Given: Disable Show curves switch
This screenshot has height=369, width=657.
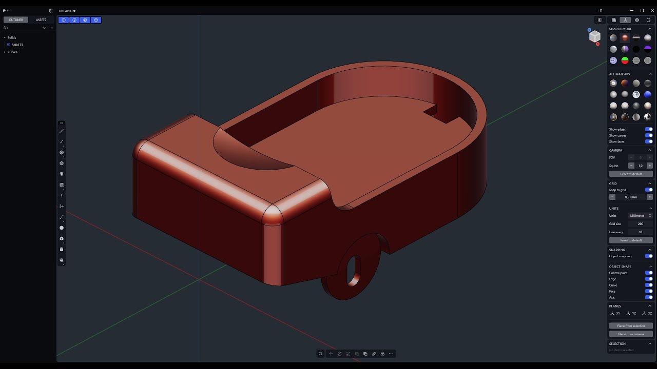Looking at the screenshot, I should coord(649,135).
